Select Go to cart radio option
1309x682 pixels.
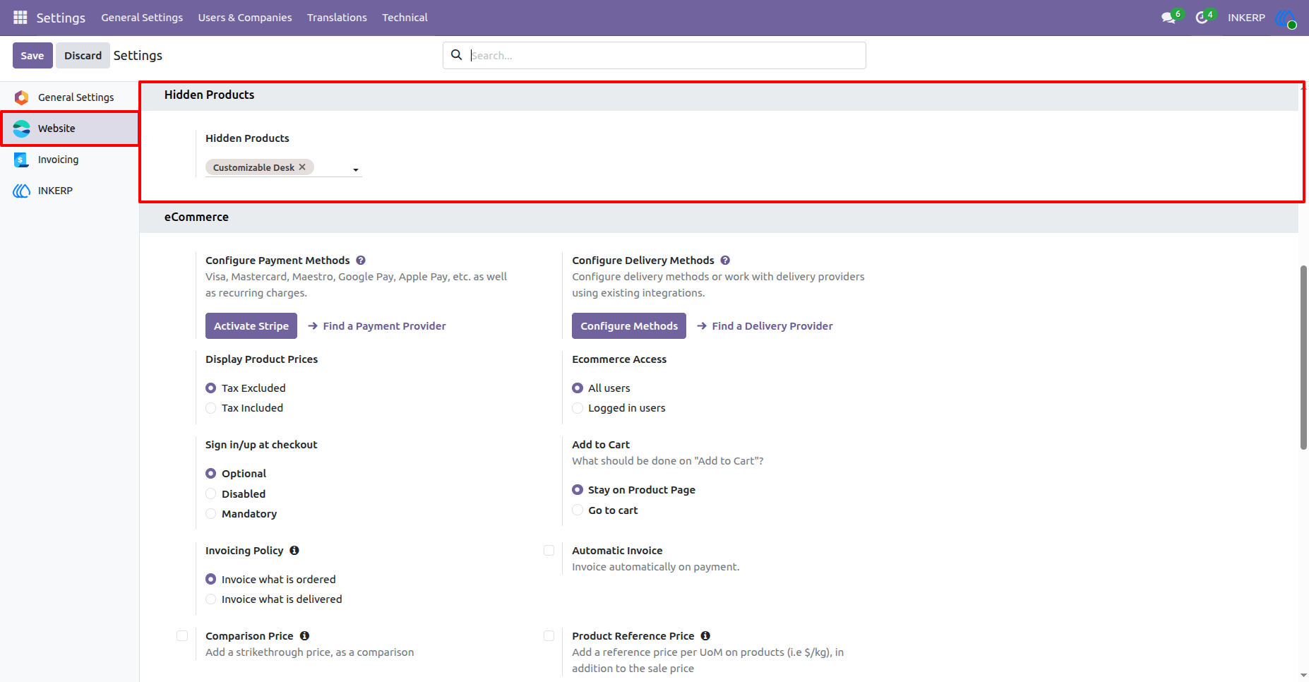(x=578, y=510)
